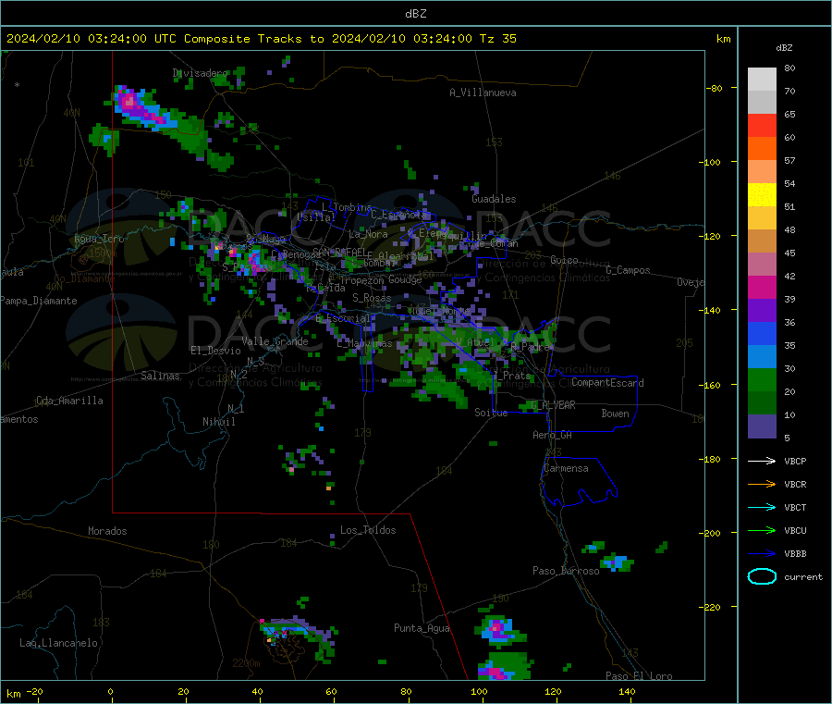Pick the bright green 20-30 dBZ swatch
832x704 pixels.
pyautogui.click(x=762, y=379)
